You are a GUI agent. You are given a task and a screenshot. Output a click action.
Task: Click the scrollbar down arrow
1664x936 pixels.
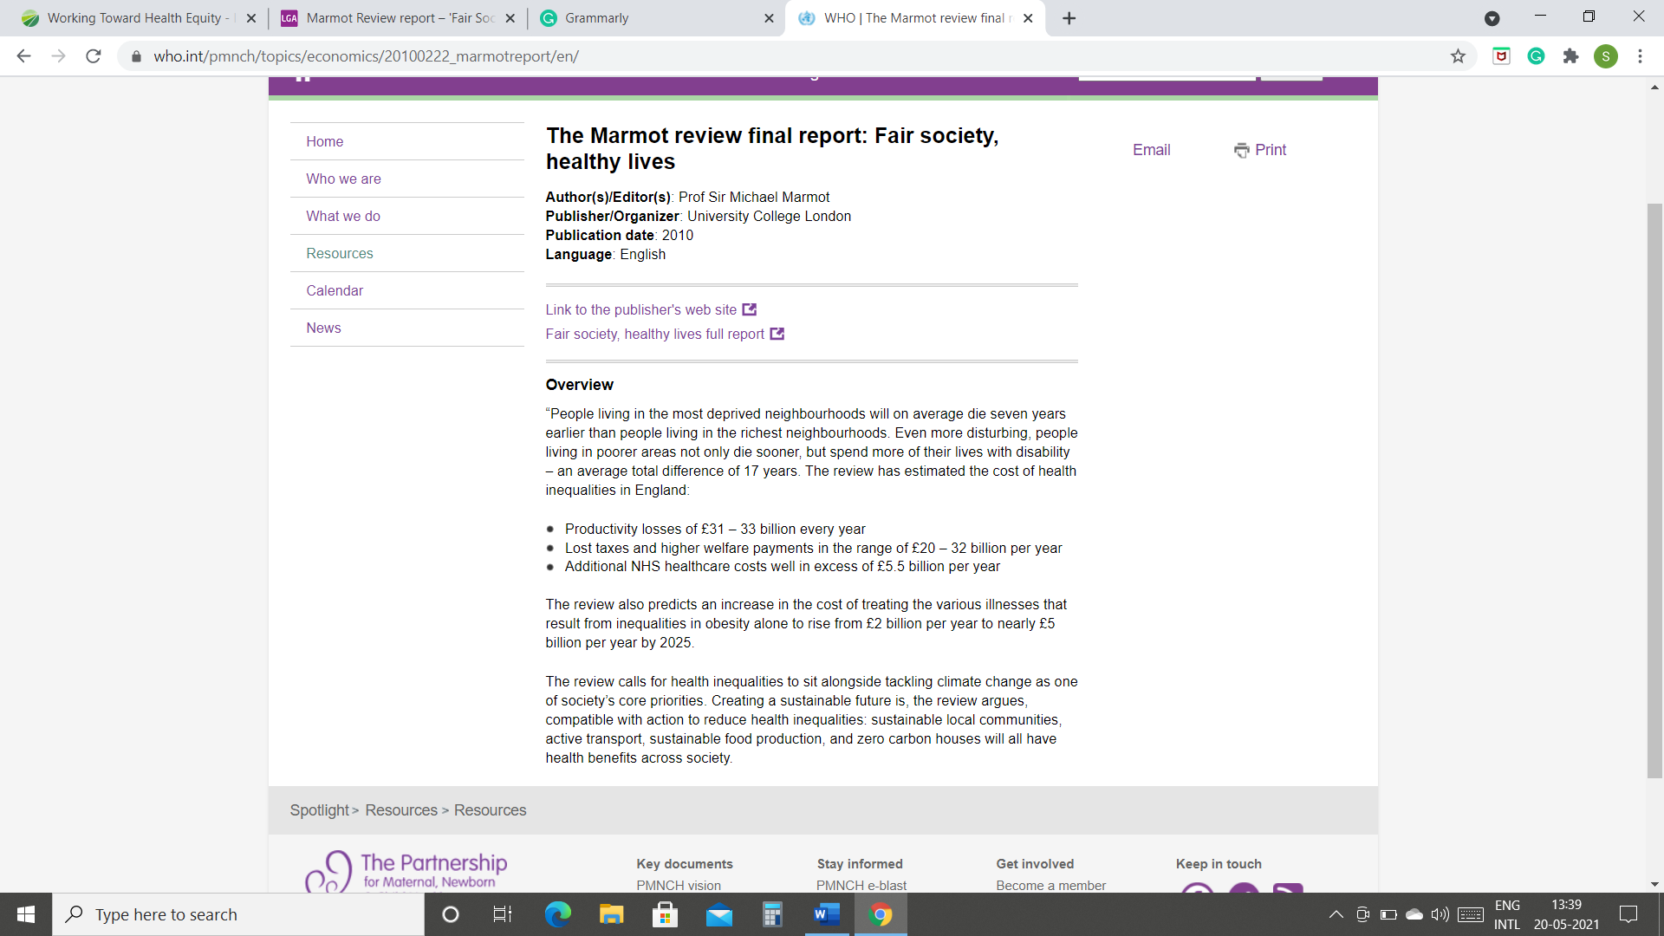[1654, 885]
